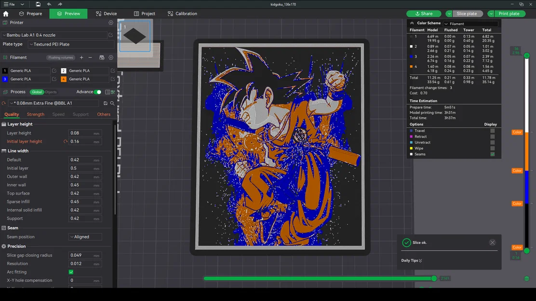Uncheck the Seams display checkbox
The image size is (536, 301).
(x=492, y=154)
